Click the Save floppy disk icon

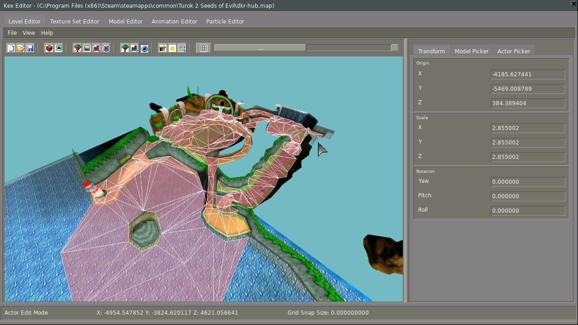tap(30, 48)
